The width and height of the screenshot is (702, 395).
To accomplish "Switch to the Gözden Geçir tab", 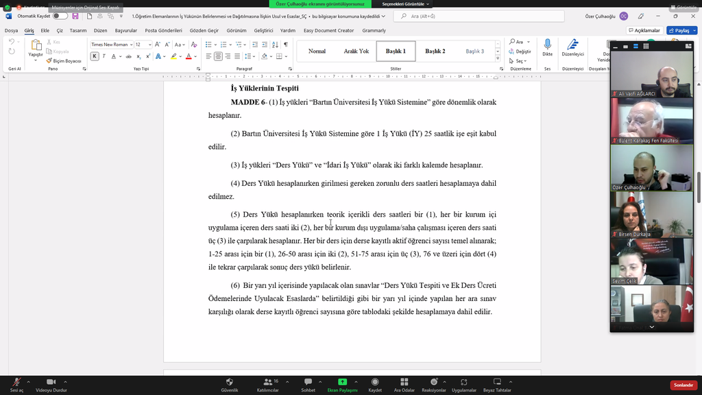I will (x=204, y=30).
